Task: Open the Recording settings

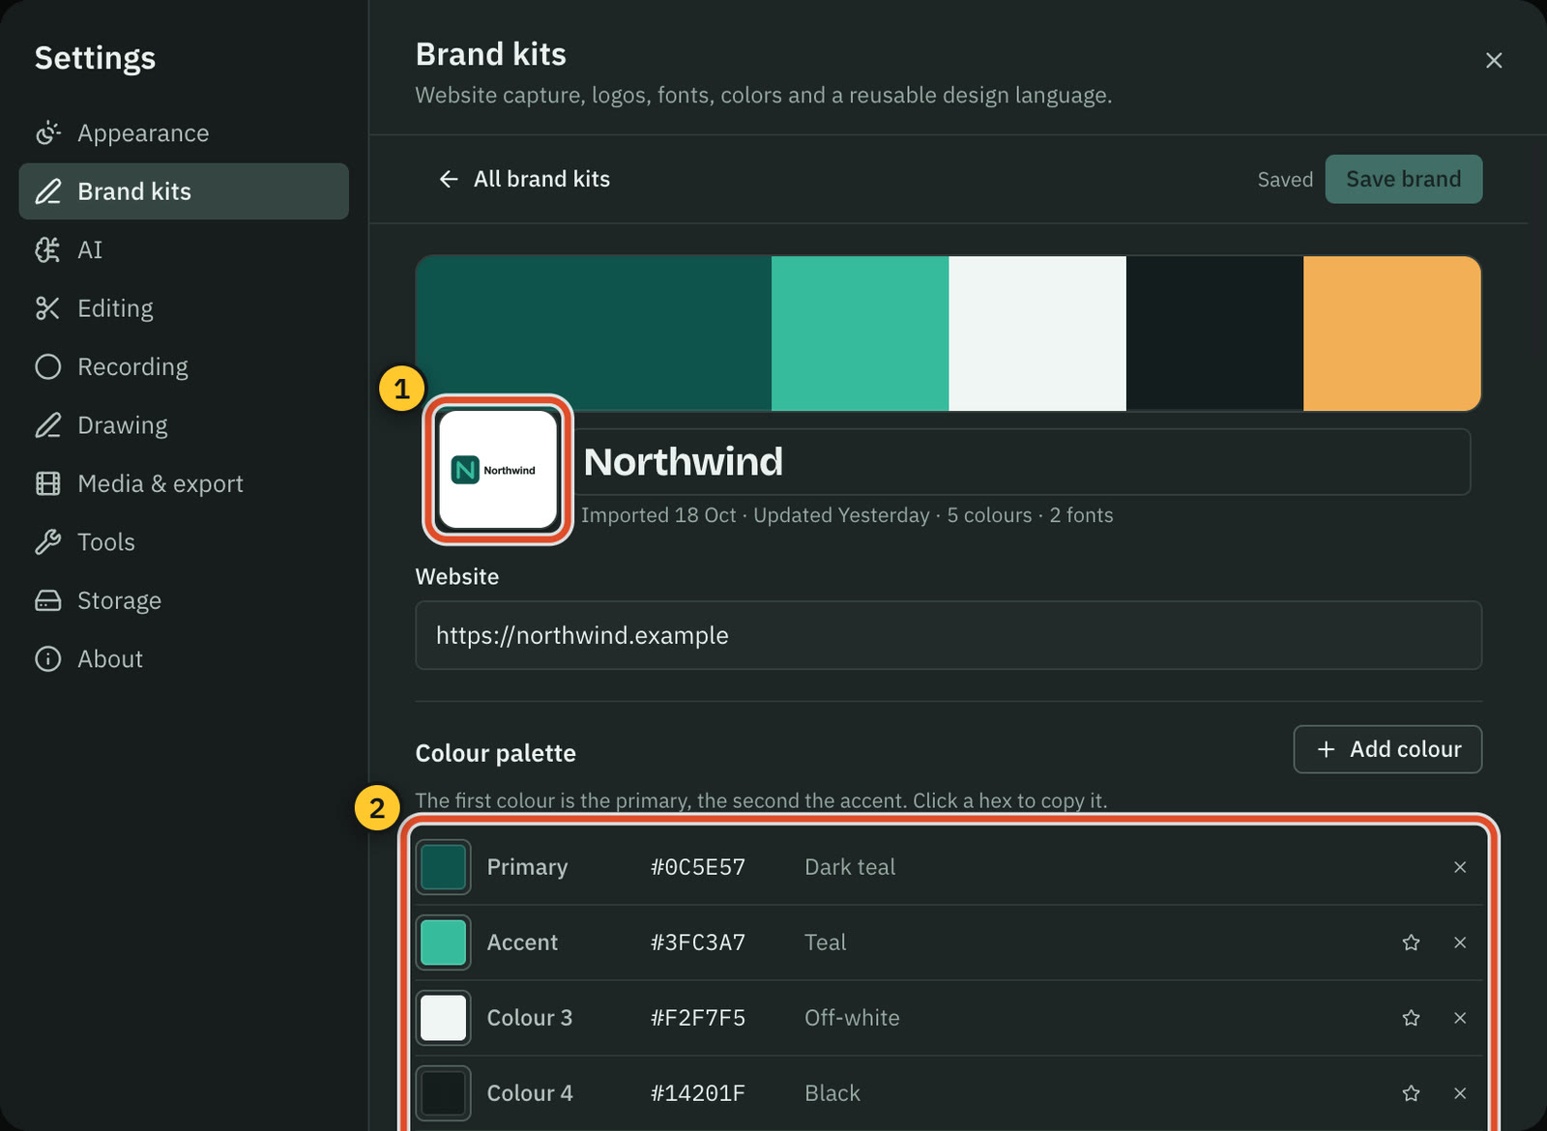Action: (184, 366)
